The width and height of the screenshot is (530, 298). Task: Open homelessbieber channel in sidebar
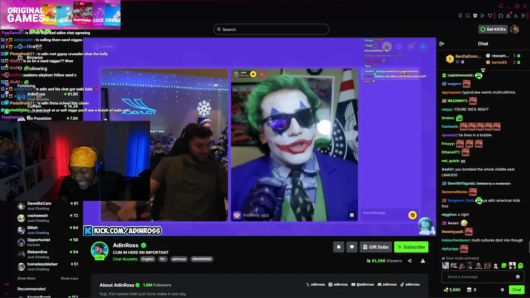(x=48, y=266)
